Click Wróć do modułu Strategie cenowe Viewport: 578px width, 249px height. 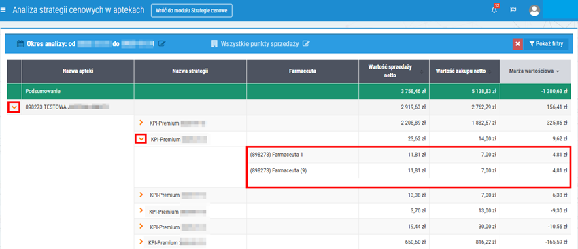pyautogui.click(x=192, y=11)
